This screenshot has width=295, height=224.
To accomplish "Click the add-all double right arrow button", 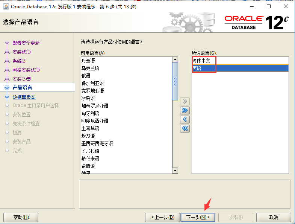I will point(185,110).
